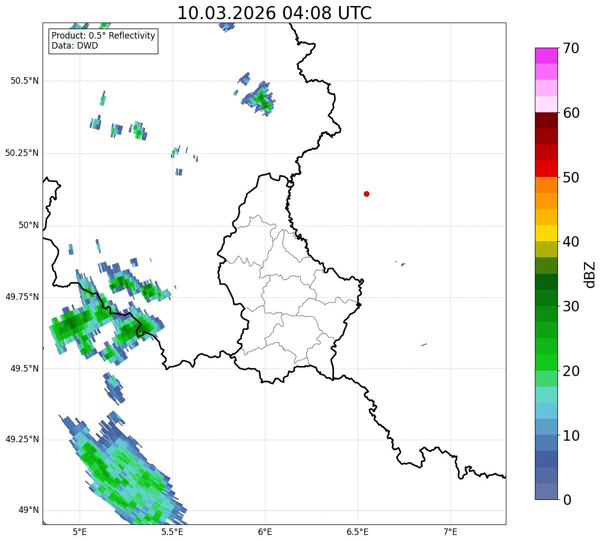Click the 7°E longitude label
The image size is (602, 542).
pyautogui.click(x=450, y=531)
